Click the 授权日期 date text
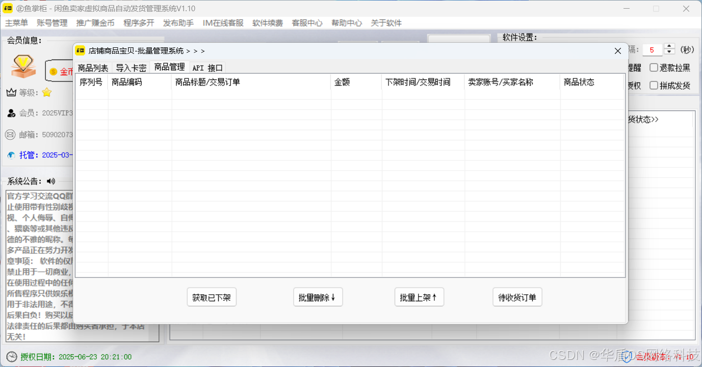 95,357
